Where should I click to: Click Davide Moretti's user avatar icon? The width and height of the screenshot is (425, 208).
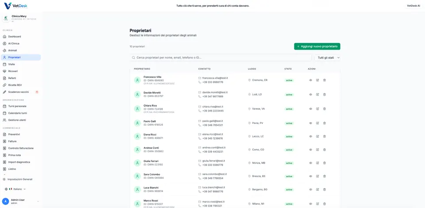(137, 94)
